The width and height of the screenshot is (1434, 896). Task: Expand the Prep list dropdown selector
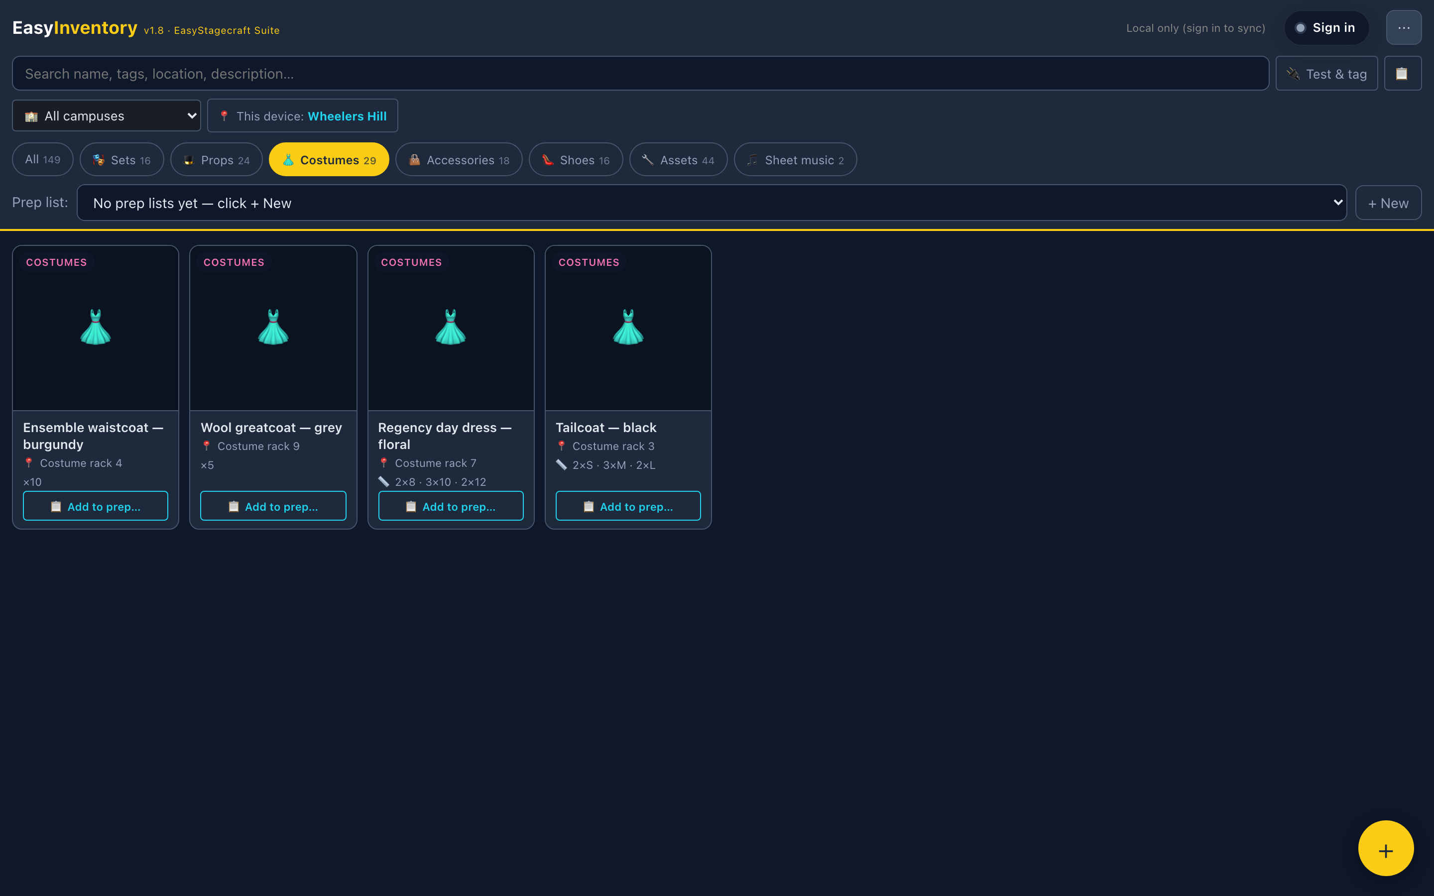712,203
